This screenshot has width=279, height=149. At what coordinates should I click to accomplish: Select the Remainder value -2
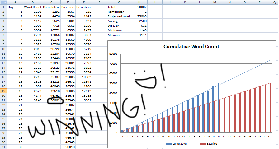[139, 12]
